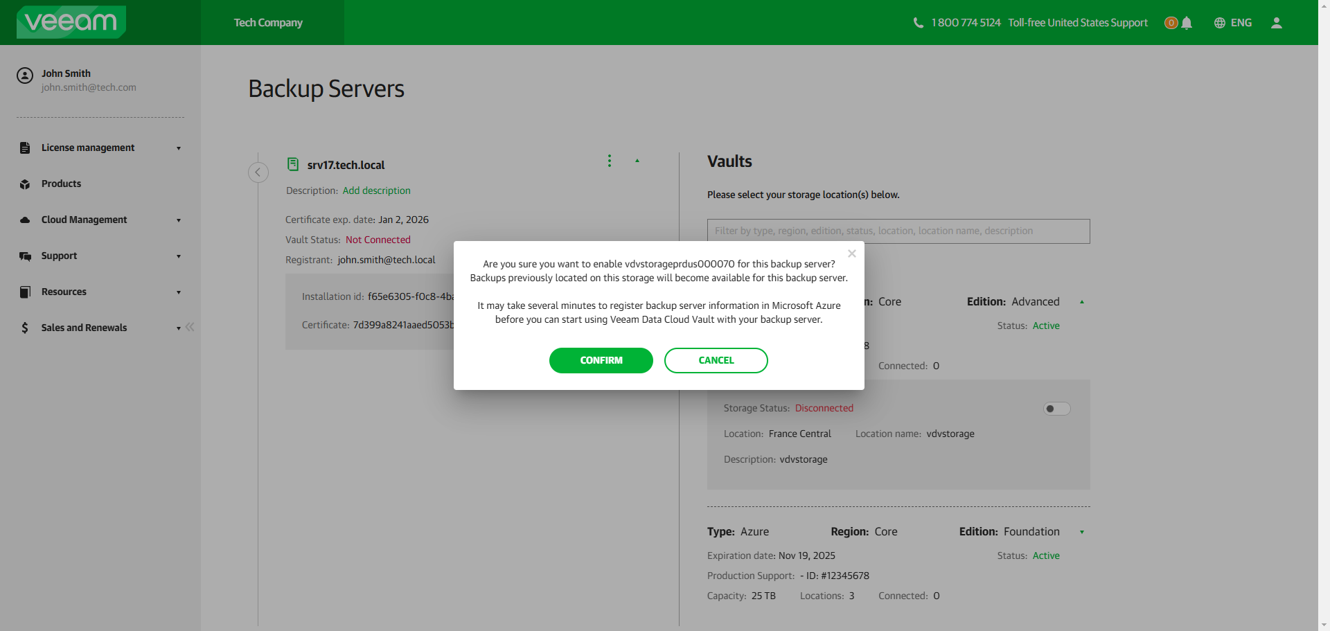Open the ENG language selector
This screenshot has height=631, width=1330.
pos(1241,23)
